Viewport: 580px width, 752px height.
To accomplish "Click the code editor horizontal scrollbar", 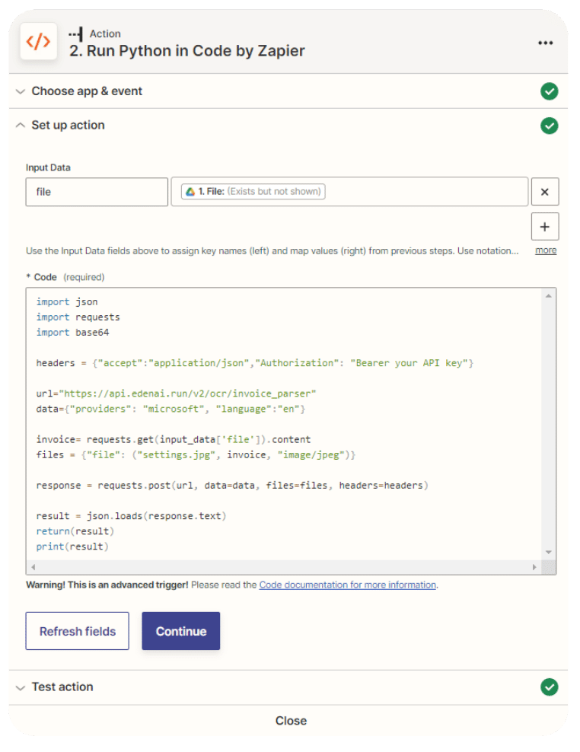I will [x=283, y=568].
